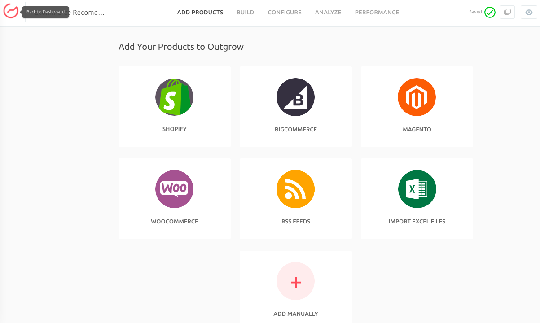Click the RSS FEEDS label
Screen dimensions: 540x323
(x=296, y=222)
